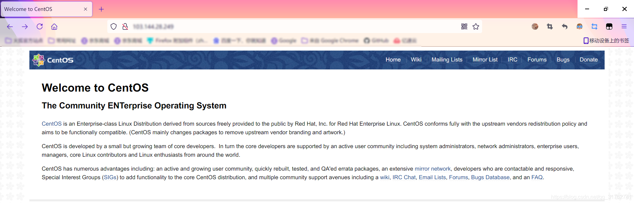
Task: Open the blue sync arrows extension
Action: [594, 26]
